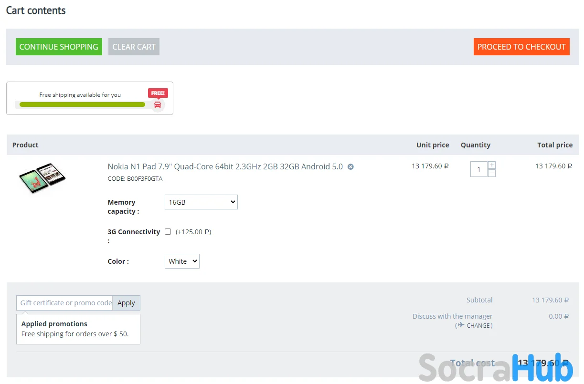Click the Unit price column header
This screenshot has height=384, width=584.
(433, 145)
